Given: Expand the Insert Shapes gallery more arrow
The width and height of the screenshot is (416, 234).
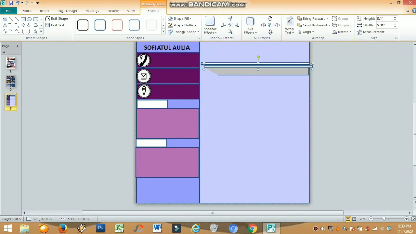Looking at the screenshot, I should click(41, 32).
